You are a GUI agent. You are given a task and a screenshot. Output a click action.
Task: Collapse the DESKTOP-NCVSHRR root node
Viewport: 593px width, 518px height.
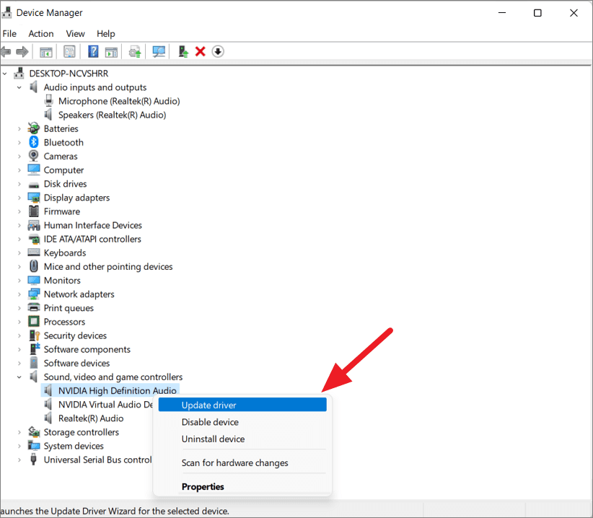tap(4, 74)
